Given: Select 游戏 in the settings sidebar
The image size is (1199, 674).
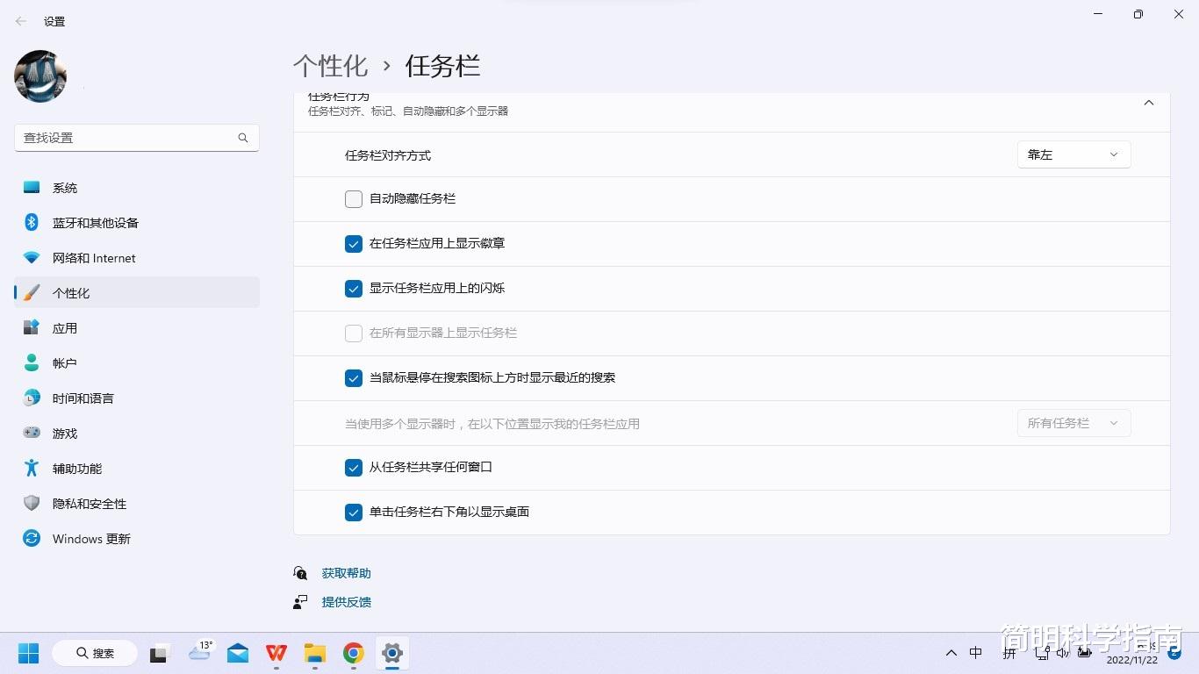Looking at the screenshot, I should pos(64,433).
